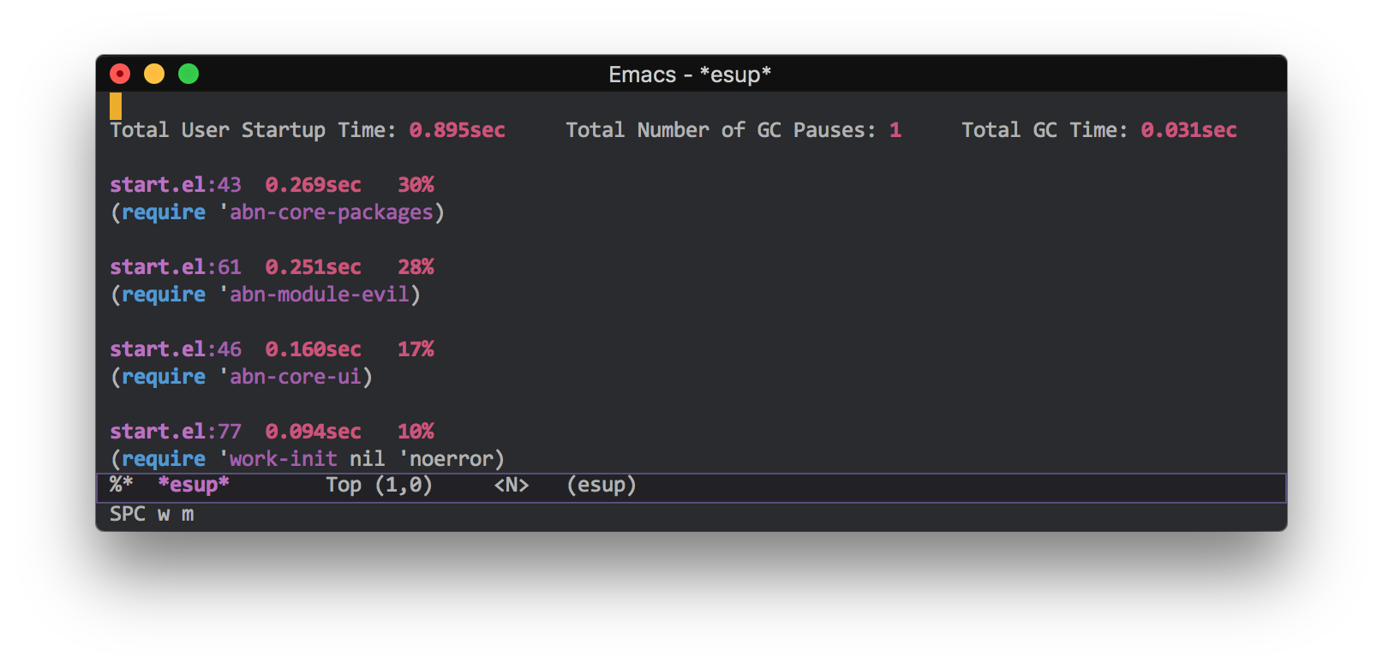
Task: Click the Emacs - *esup* window title
Action: click(x=690, y=75)
